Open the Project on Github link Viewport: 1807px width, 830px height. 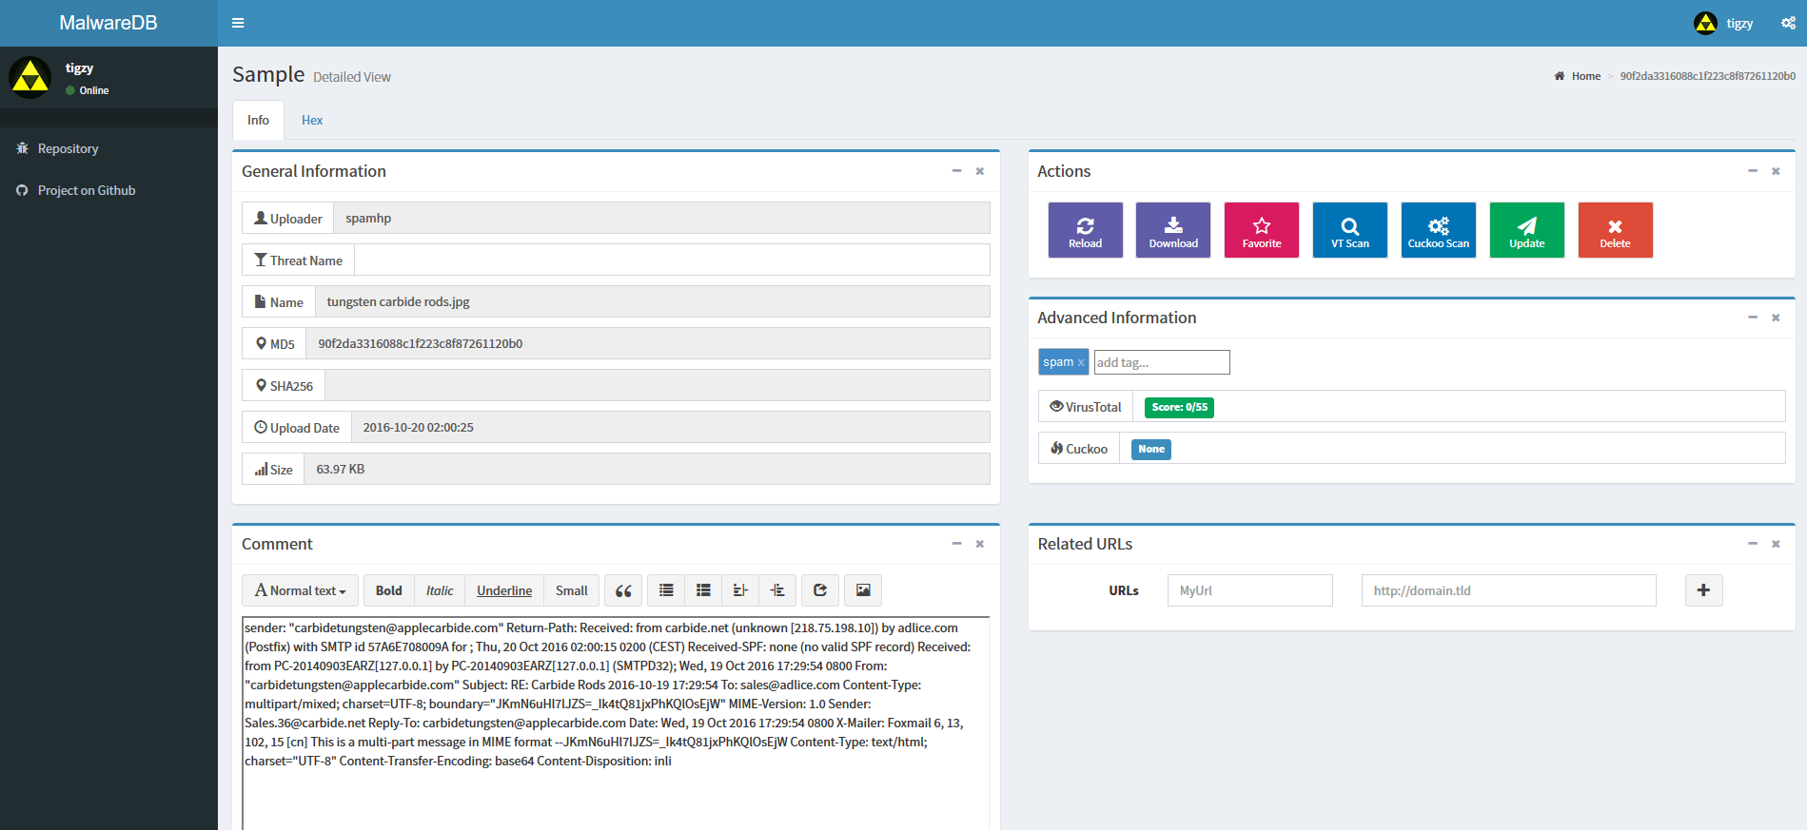pos(86,190)
